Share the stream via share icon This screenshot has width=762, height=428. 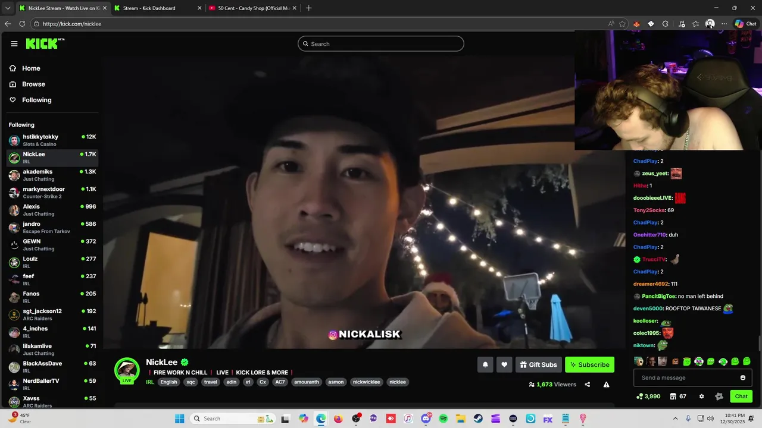[587, 385]
